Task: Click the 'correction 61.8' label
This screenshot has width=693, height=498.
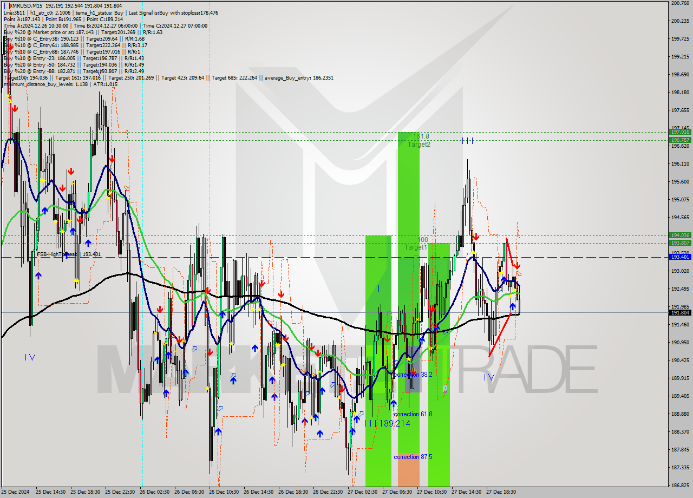Action: tap(413, 414)
